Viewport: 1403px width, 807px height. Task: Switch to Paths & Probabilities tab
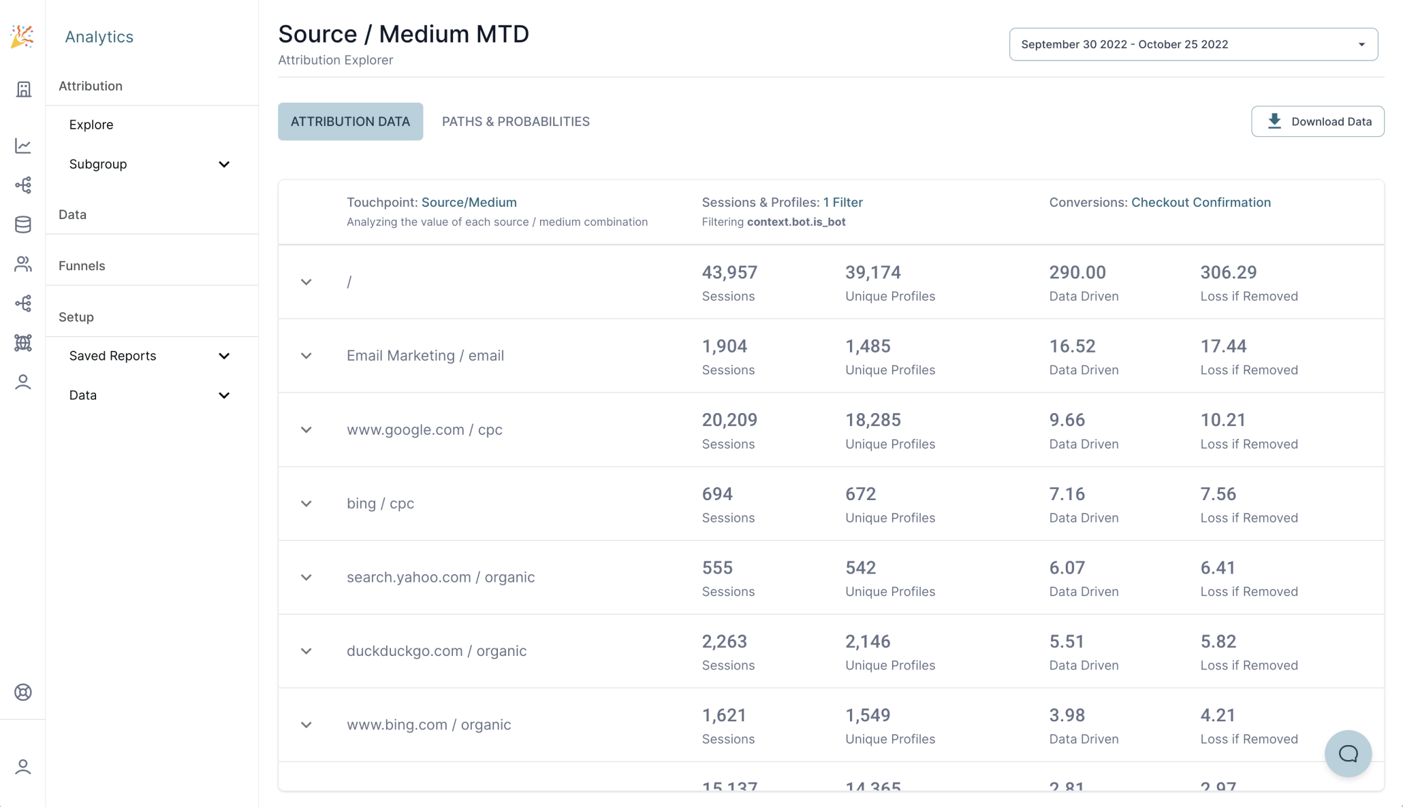click(516, 121)
